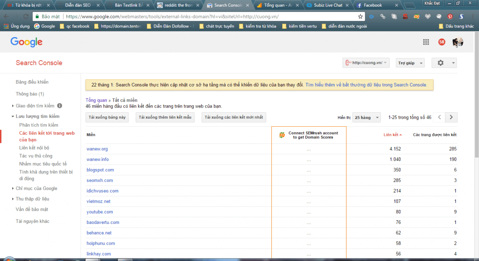Sort by the Liên kết column header
The width and height of the screenshot is (479, 261).
pyautogui.click(x=393, y=135)
